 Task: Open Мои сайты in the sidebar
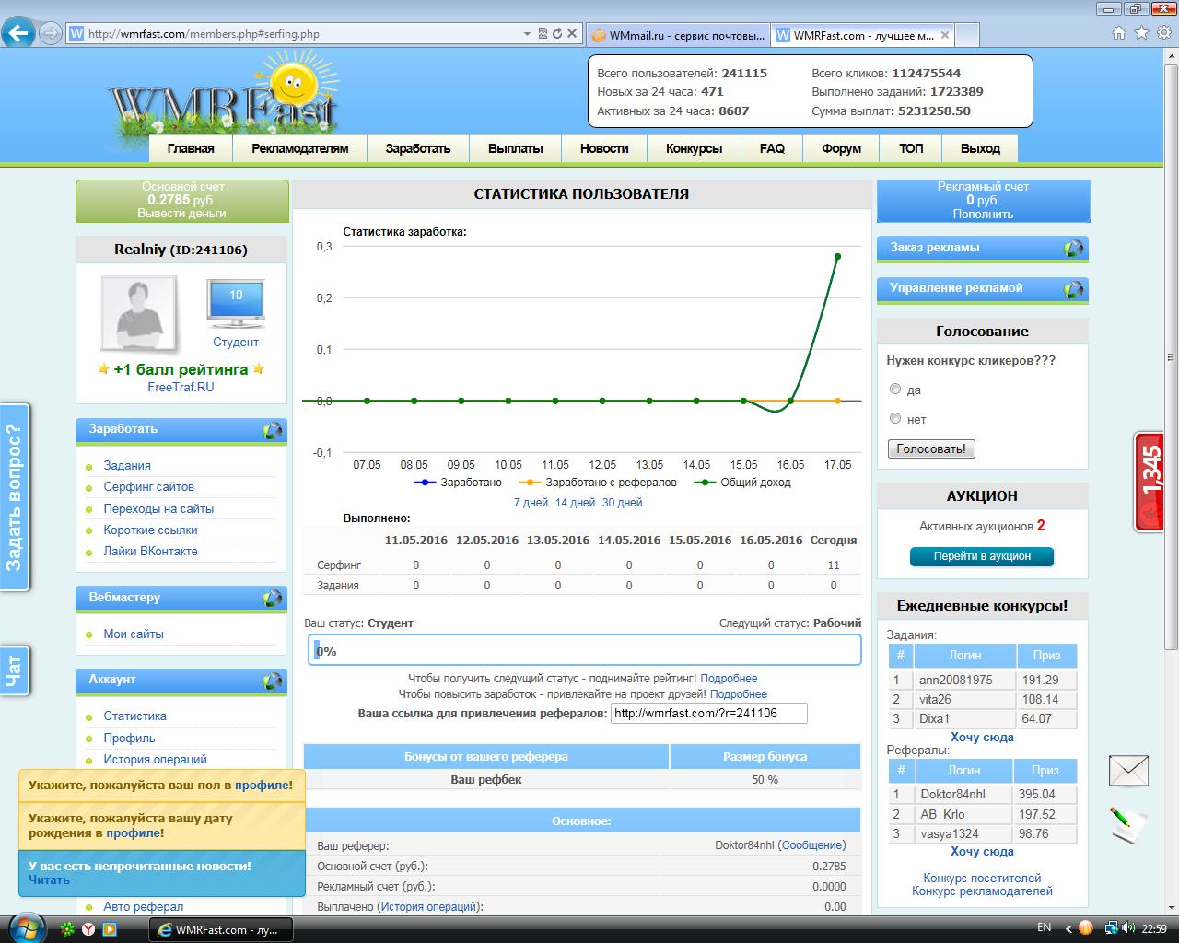click(134, 634)
